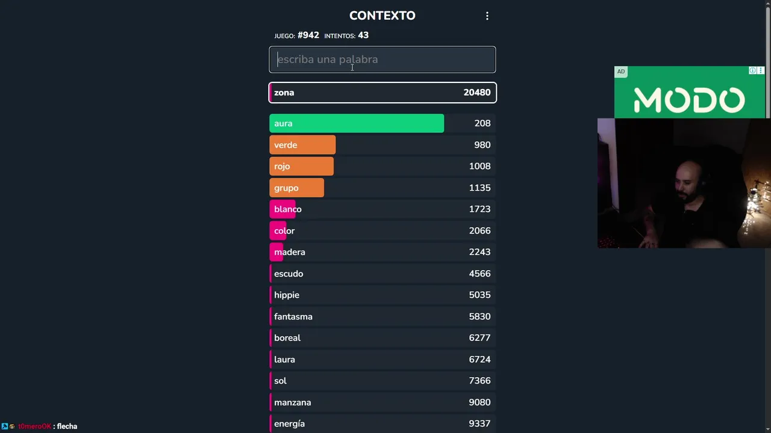This screenshot has height=433, width=771.
Task: Click the MODO advertisement banner
Action: tap(689, 99)
